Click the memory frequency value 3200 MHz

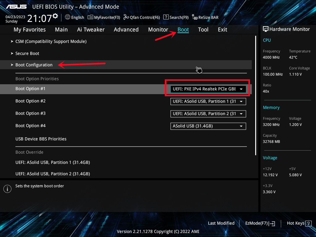pyautogui.click(x=271, y=125)
